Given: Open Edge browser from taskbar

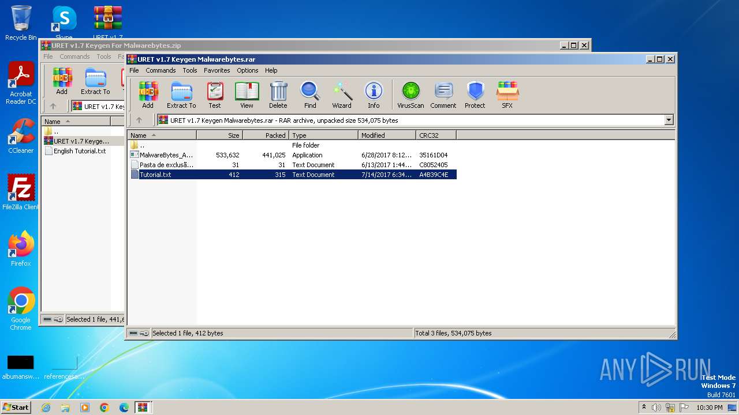Looking at the screenshot, I should [124, 408].
